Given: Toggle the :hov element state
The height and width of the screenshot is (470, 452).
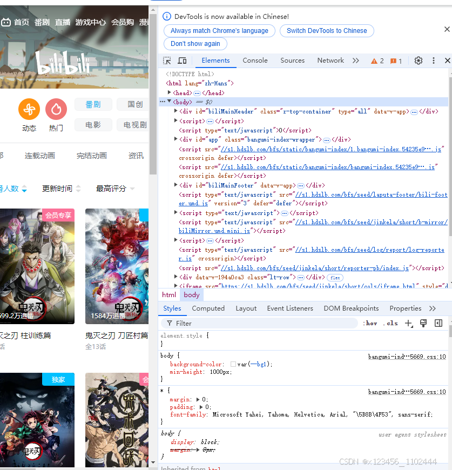Looking at the screenshot, I should (x=370, y=323).
